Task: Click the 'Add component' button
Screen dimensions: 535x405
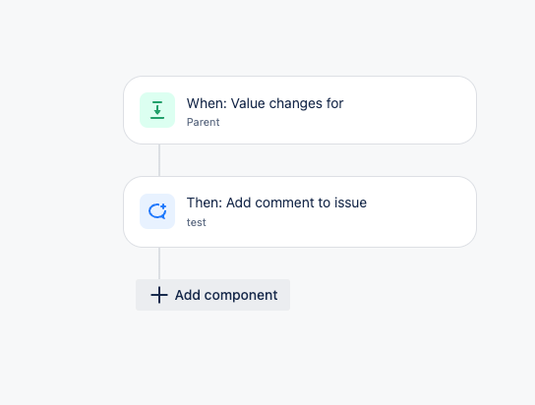Action: click(x=212, y=295)
